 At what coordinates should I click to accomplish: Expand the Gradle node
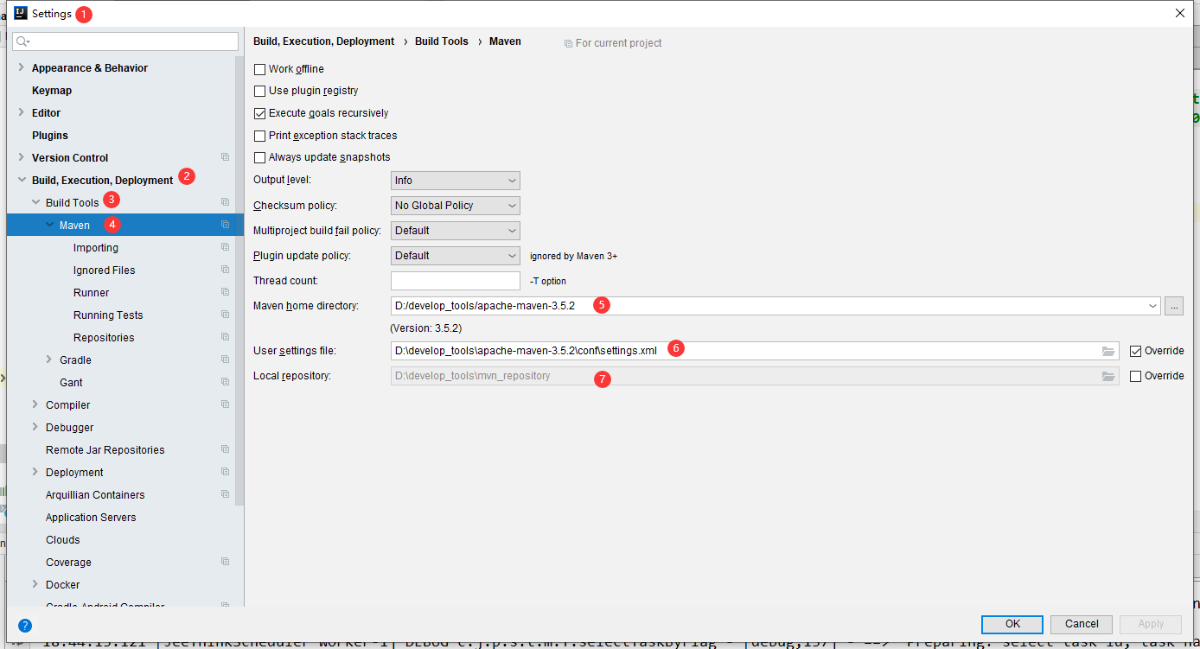click(x=49, y=359)
